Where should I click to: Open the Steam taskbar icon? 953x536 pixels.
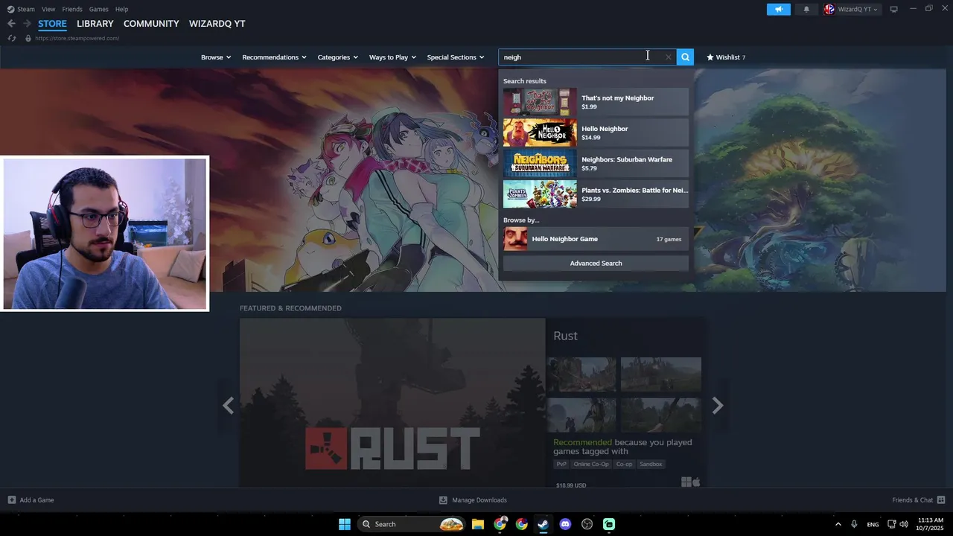click(544, 524)
